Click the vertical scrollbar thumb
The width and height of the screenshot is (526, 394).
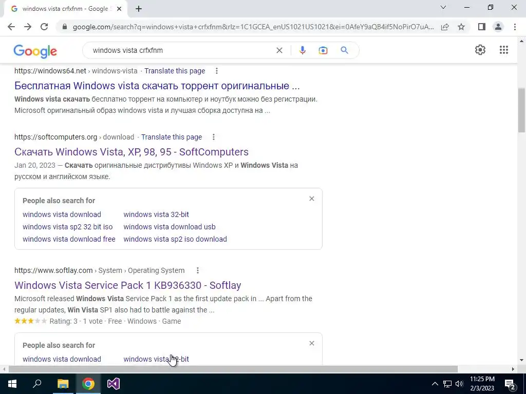[x=521, y=111]
